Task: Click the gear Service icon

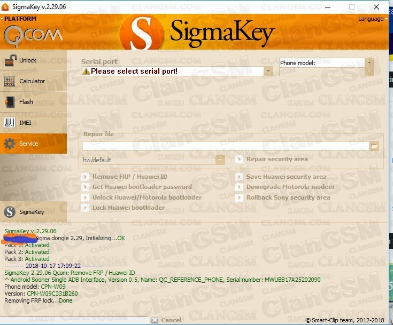Action: [x=10, y=144]
